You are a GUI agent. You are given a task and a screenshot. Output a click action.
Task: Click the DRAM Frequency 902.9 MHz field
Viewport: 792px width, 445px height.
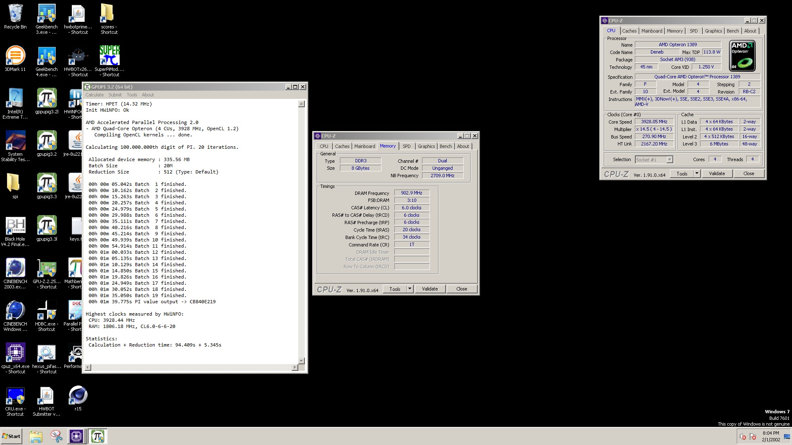click(412, 193)
